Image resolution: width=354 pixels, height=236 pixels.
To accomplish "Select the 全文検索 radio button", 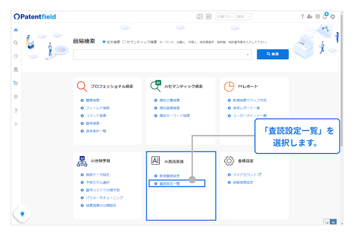I will [x=104, y=41].
